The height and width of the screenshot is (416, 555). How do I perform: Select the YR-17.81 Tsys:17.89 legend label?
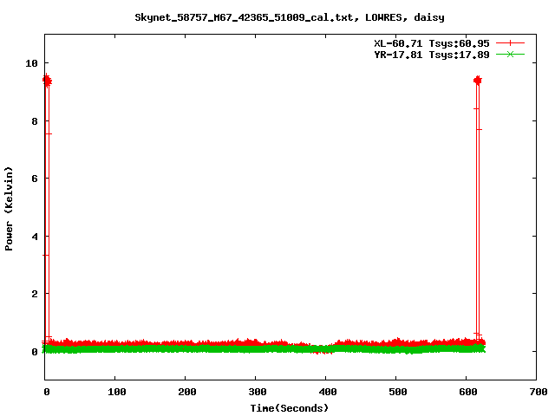(432, 55)
